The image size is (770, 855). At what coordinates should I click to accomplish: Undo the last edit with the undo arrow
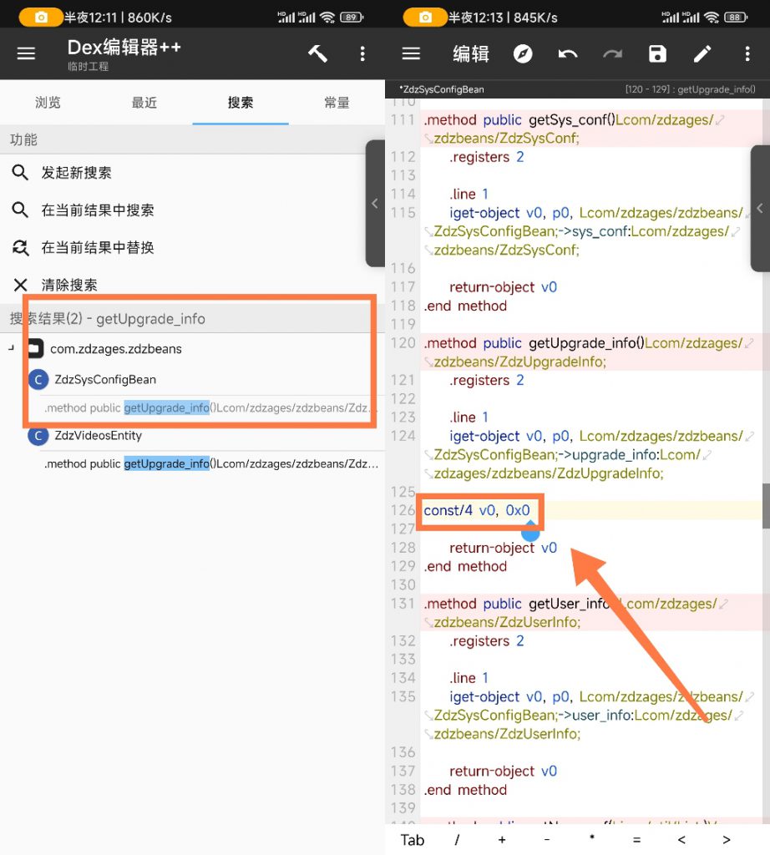coord(568,53)
